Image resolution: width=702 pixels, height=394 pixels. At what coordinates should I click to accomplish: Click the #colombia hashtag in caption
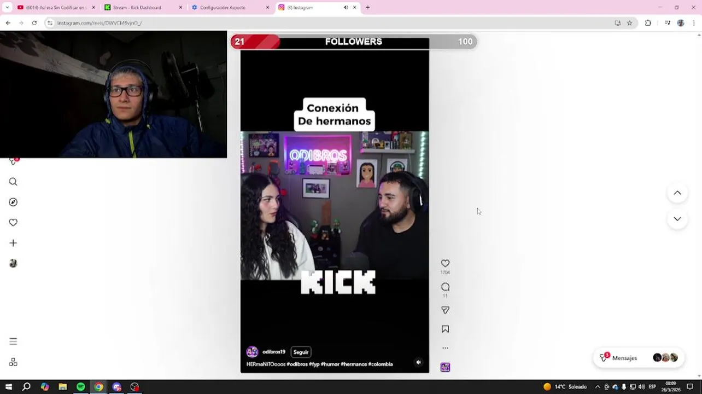[381, 364]
